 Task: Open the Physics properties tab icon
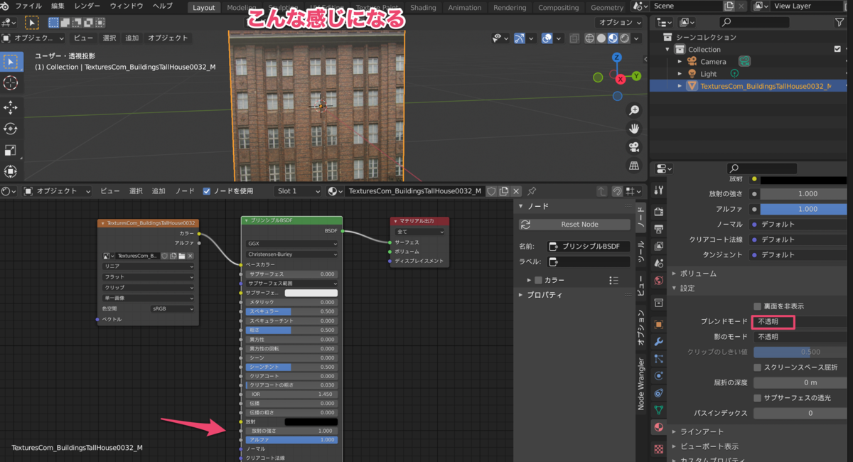[659, 376]
